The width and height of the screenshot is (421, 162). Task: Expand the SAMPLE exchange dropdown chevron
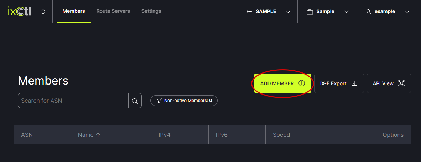288,12
